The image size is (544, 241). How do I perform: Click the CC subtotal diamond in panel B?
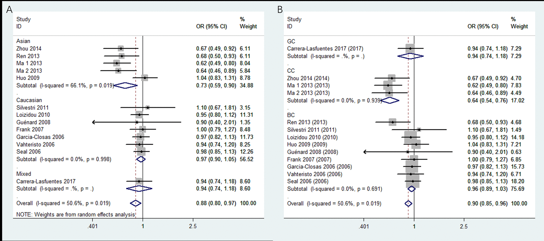coord(390,100)
